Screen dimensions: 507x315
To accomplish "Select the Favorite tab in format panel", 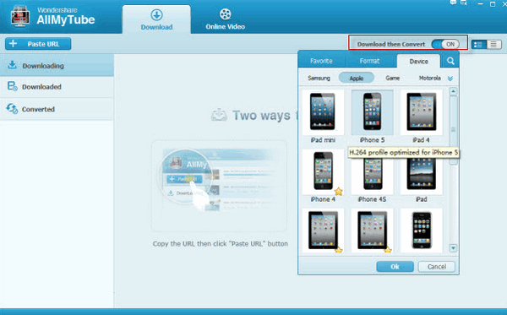I will (x=321, y=61).
